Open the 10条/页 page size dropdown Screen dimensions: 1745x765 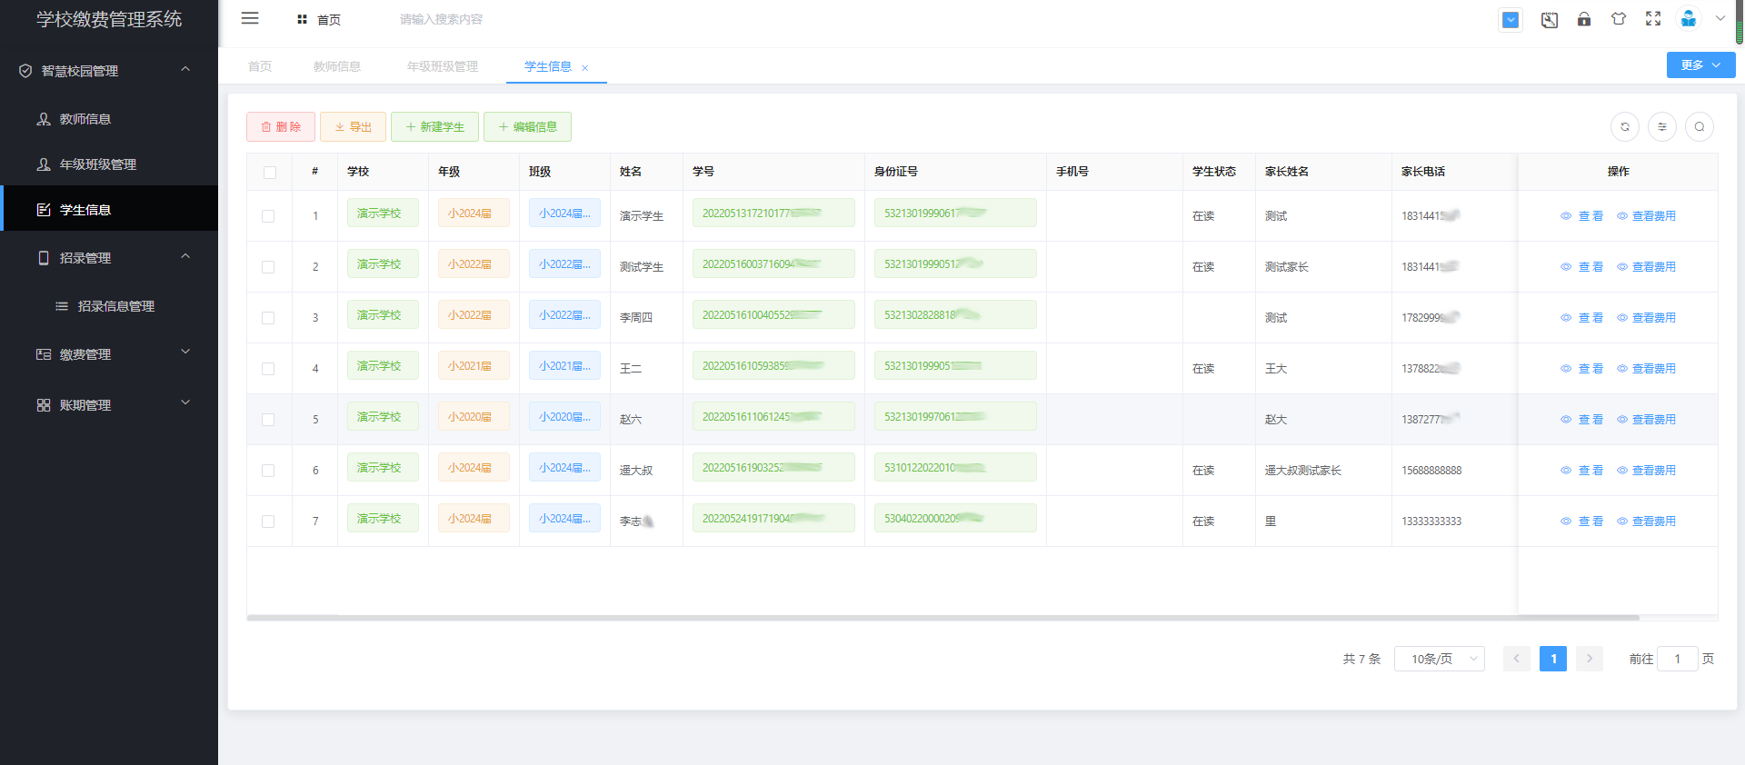(x=1439, y=659)
